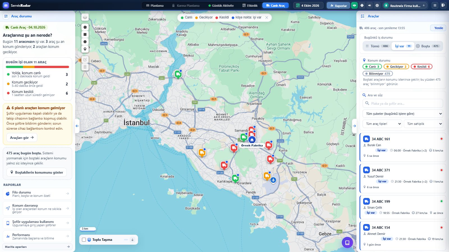Open the apps grid icon in header
Screen dimensions: 449x252
pyautogui.click(x=435, y=5)
